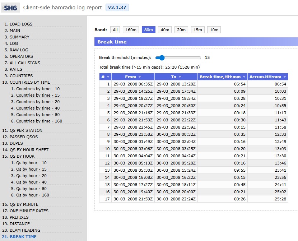Switch to the 40m band
Screen dimensions: 298x241
[x=165, y=30]
